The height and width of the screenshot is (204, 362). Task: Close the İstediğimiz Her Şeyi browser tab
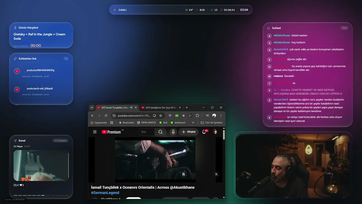[x=180, y=108]
